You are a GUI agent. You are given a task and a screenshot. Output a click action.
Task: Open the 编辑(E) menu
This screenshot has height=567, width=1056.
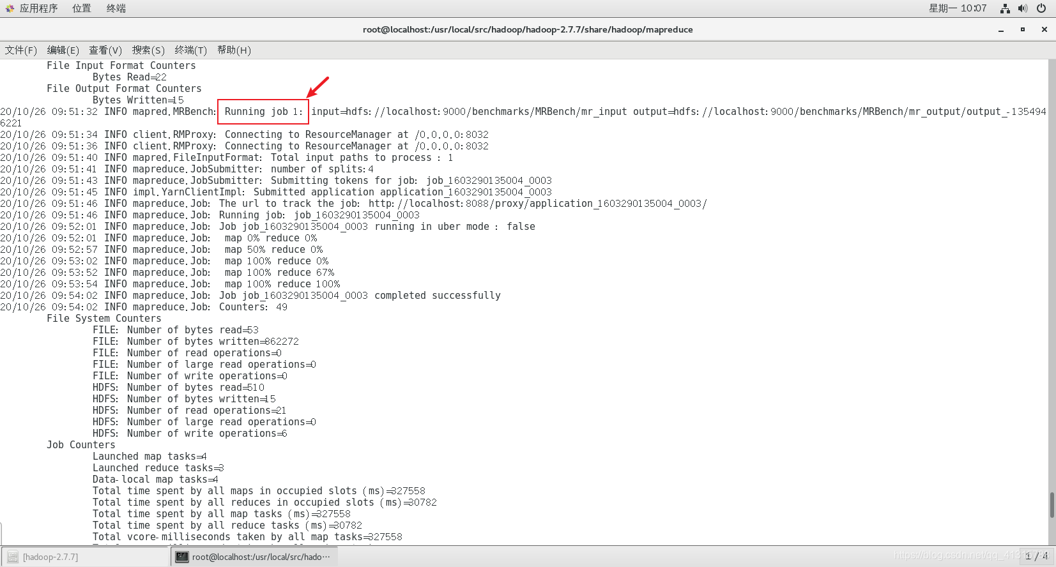pos(63,50)
